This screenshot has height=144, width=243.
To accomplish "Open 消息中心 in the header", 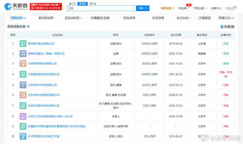I will [216, 8].
